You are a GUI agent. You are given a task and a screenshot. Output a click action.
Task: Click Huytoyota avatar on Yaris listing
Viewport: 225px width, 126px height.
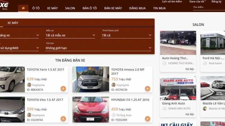click(29, 85)
